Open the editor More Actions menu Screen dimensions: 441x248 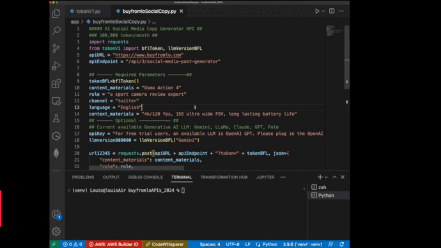pos(341,11)
